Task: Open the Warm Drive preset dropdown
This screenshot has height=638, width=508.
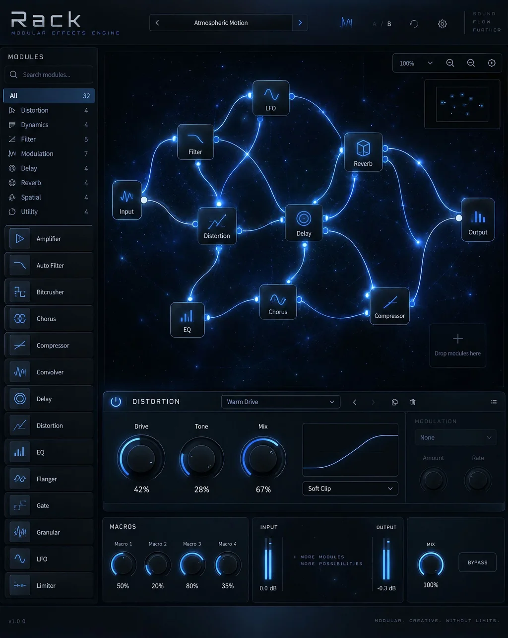Action: pyautogui.click(x=281, y=402)
